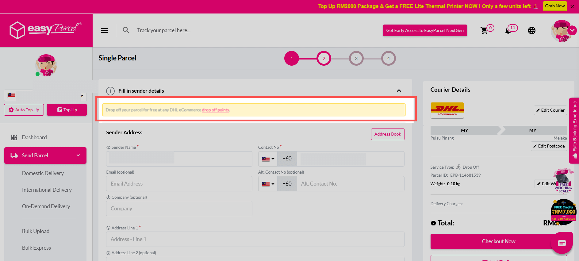Open the sidebar country flag selector
The width and height of the screenshot is (579, 261).
pos(45,95)
